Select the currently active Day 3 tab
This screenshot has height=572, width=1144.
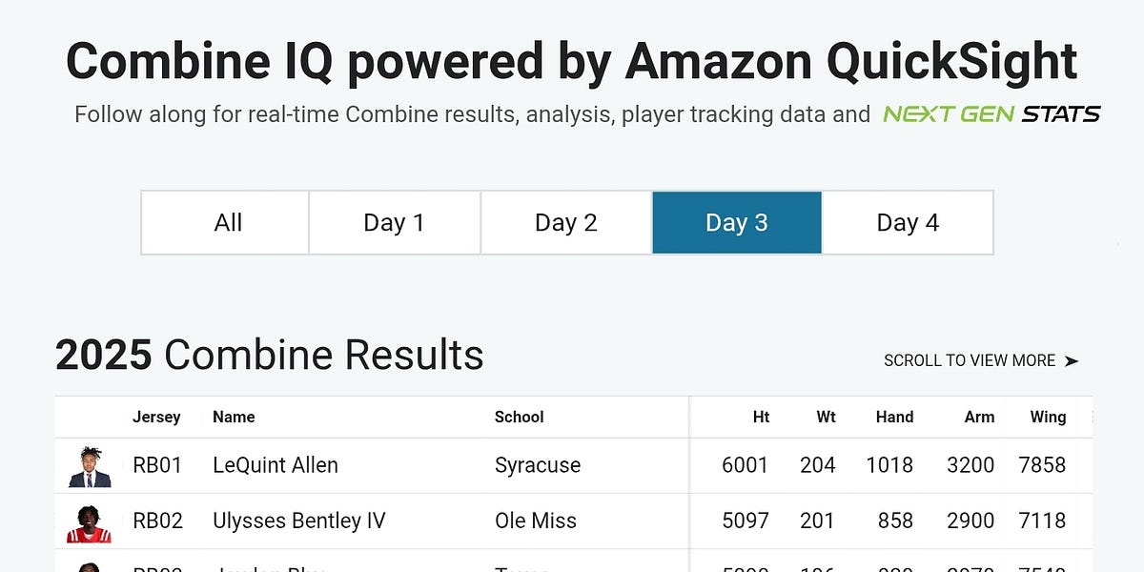(737, 222)
